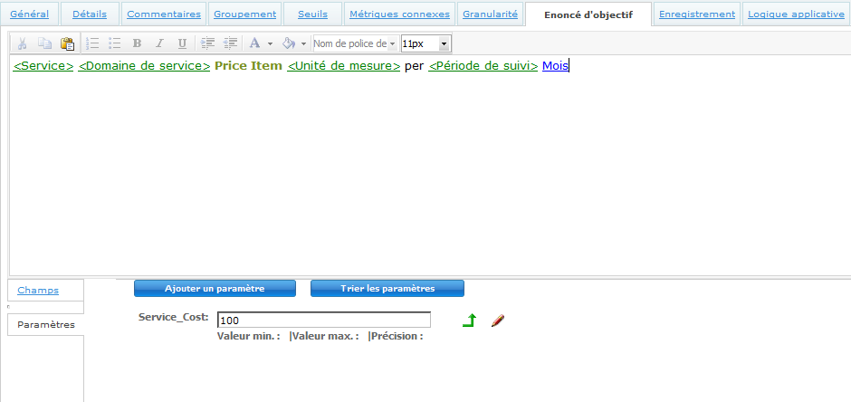Screen dimensions: 851x402
Task: Click the <Domaine de service> link
Action: point(144,66)
